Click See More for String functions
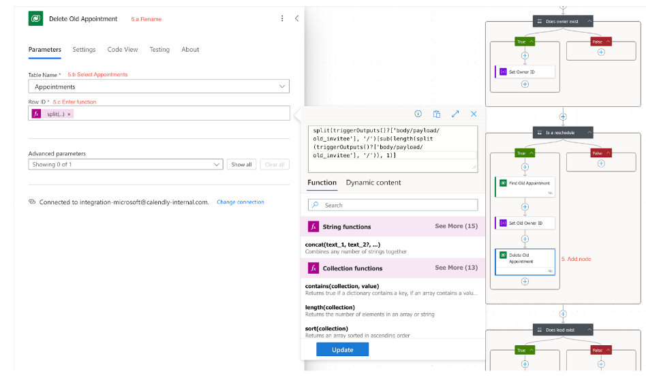646x380 pixels. pyautogui.click(x=456, y=226)
